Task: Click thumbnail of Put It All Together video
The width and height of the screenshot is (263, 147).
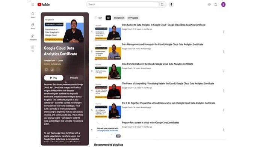Action: pyautogui.click(x=108, y=110)
